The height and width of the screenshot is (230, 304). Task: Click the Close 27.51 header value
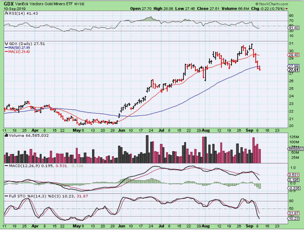pos(208,9)
